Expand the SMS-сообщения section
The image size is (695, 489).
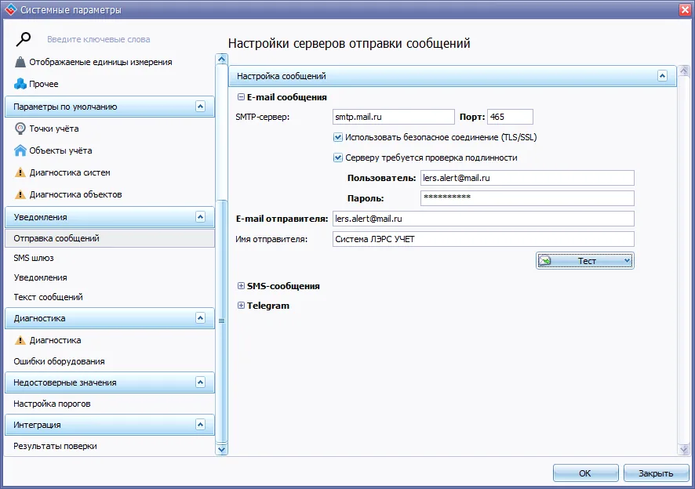click(241, 286)
